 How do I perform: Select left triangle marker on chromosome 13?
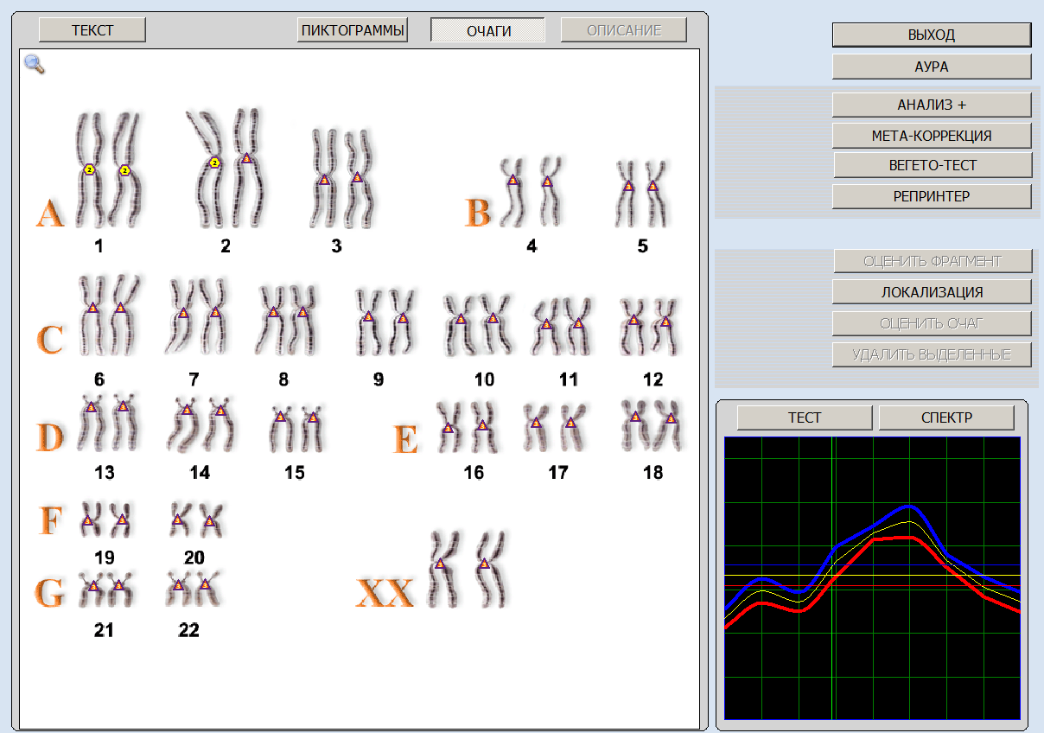click(91, 406)
